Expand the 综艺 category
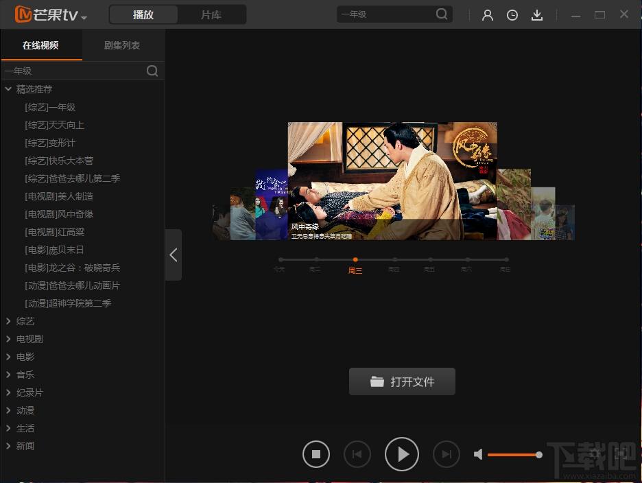The width and height of the screenshot is (642, 483). tap(8, 321)
